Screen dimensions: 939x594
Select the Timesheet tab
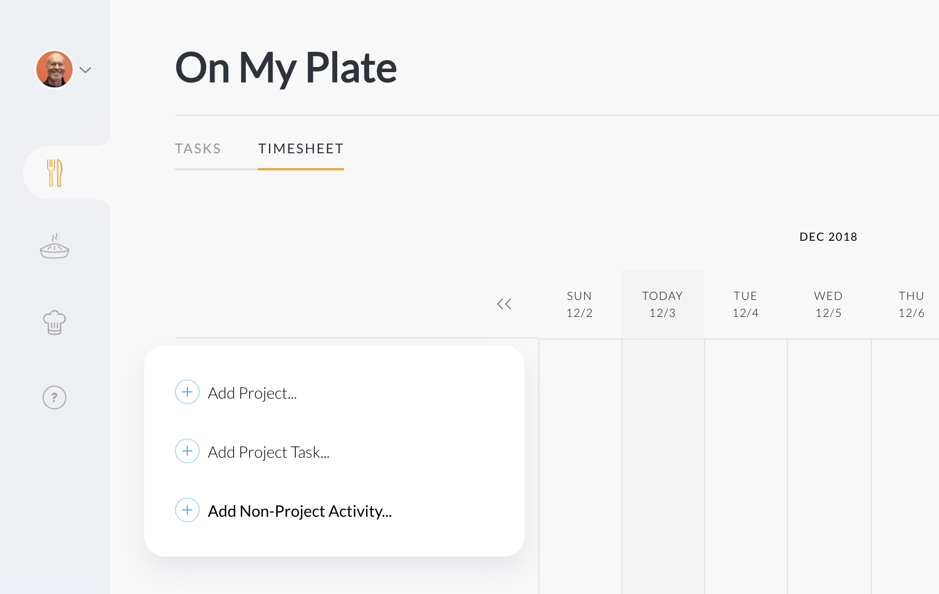301,149
